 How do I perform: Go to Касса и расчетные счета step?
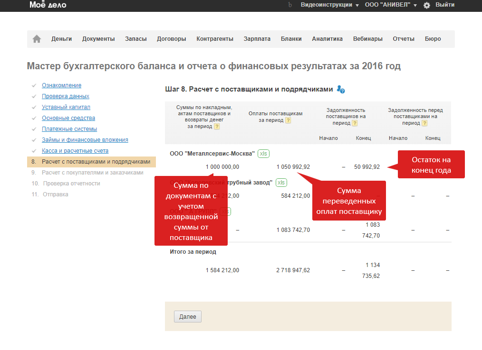(x=75, y=151)
